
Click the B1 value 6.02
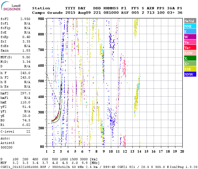pyautogui.click(x=26, y=125)
